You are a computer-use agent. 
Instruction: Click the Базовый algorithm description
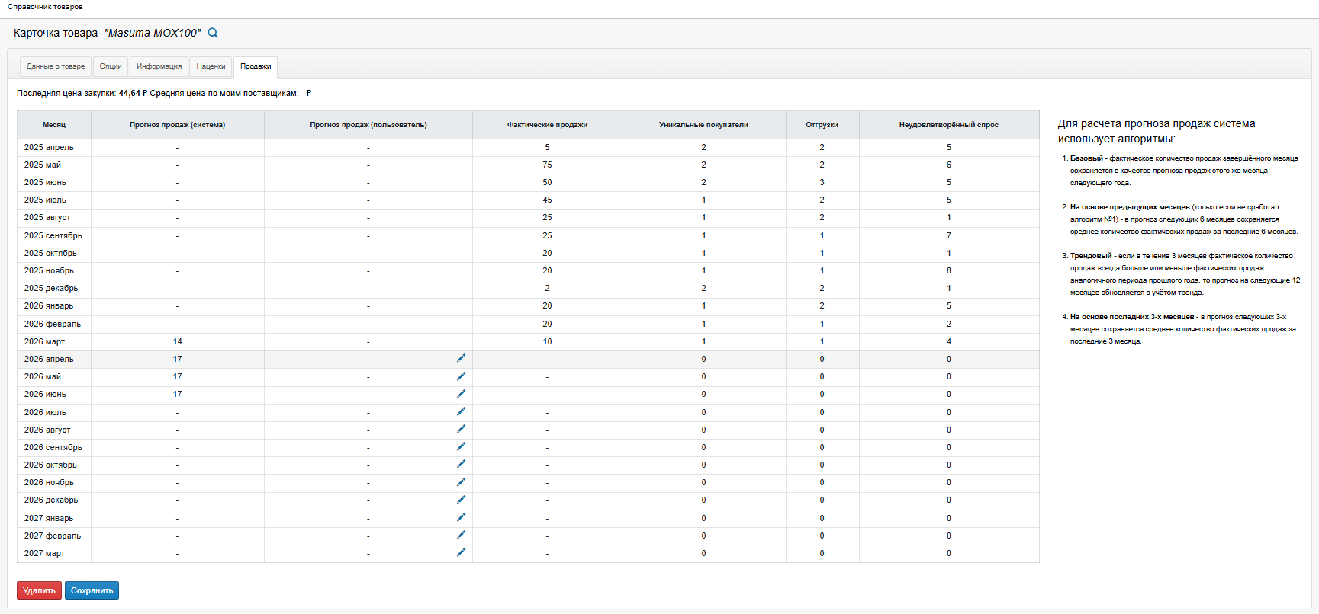coord(1184,171)
